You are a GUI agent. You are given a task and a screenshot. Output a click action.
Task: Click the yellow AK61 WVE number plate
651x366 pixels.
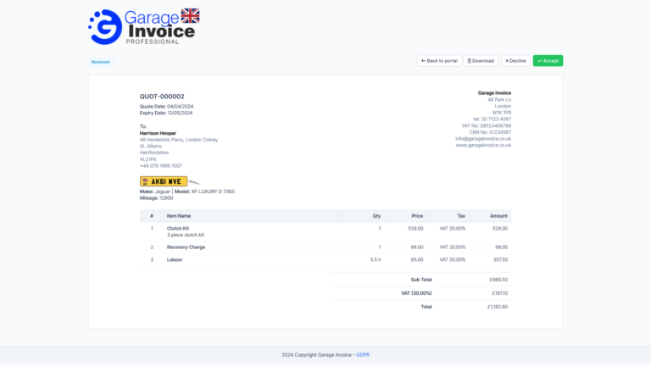coord(164,181)
